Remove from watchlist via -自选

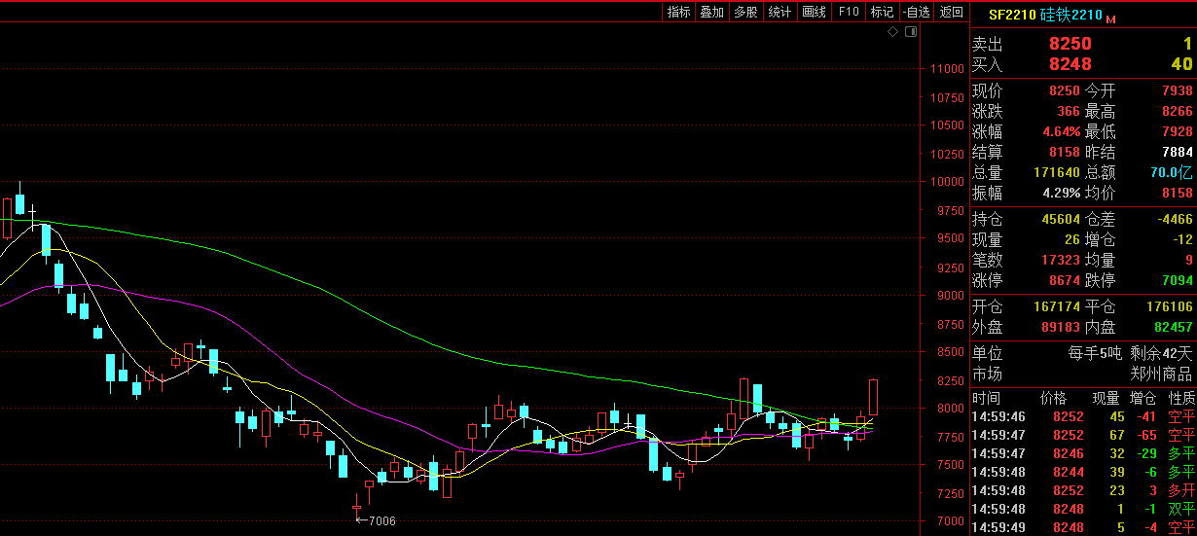[916, 12]
